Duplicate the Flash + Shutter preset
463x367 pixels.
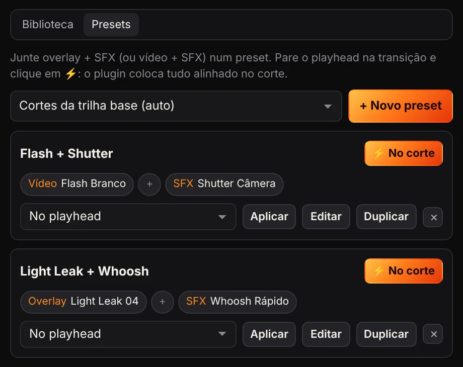386,217
